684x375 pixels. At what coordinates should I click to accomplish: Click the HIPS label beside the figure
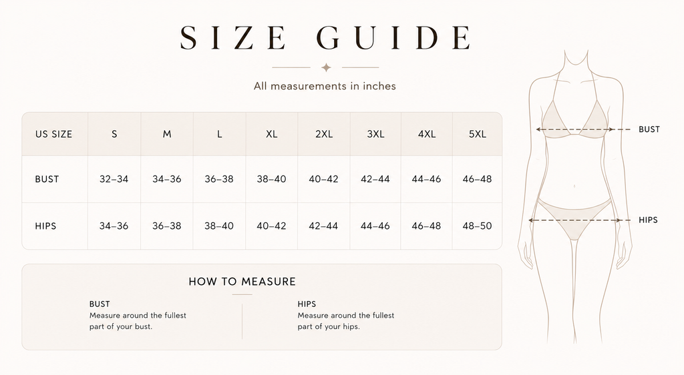648,220
